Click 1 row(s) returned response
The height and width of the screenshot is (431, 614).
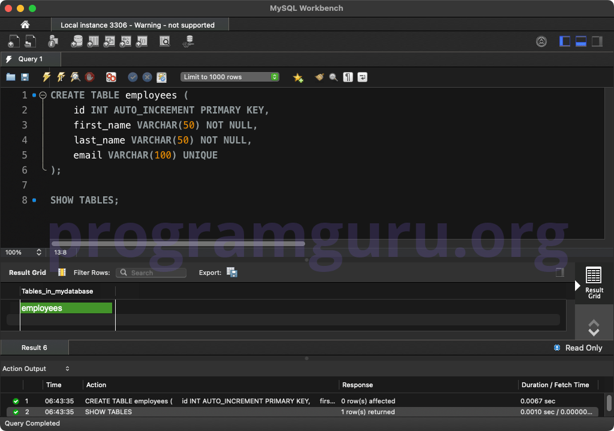[368, 412]
